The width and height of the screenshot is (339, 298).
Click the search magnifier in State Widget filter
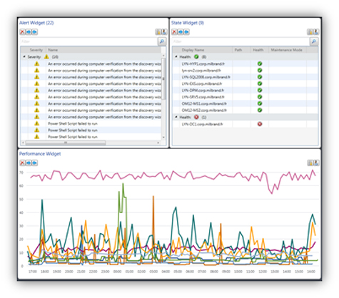[314, 41]
